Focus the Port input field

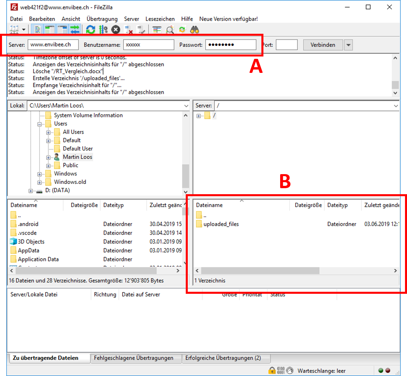coord(287,45)
